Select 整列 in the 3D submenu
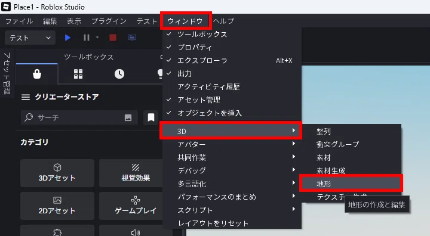 point(352,132)
